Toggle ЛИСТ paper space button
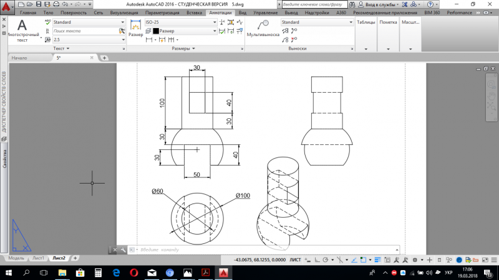Viewport: 499px width, 280px height. [295, 259]
